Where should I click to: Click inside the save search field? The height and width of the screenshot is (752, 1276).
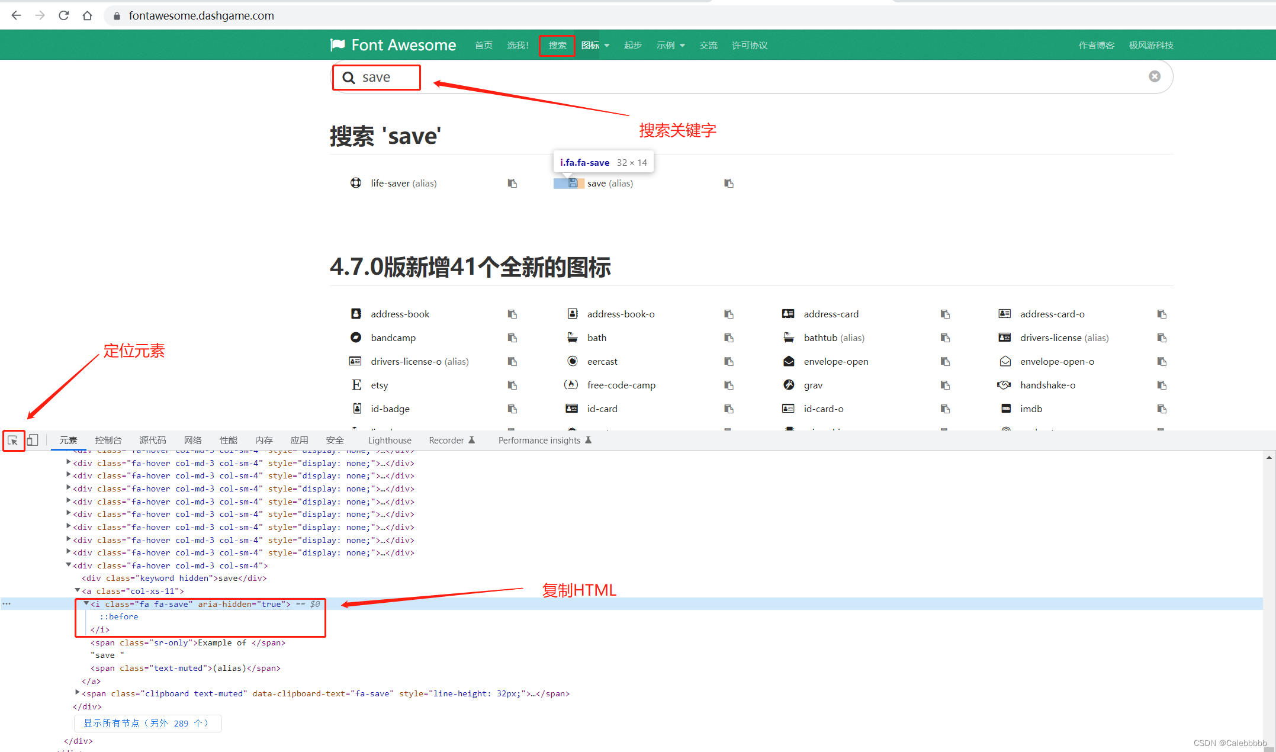[x=751, y=77]
